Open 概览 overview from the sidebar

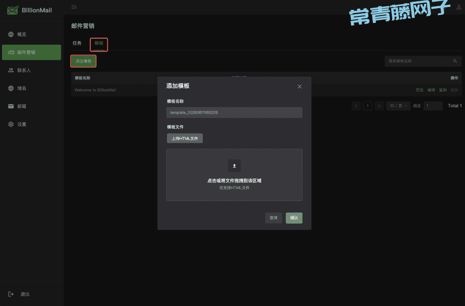(x=22, y=34)
